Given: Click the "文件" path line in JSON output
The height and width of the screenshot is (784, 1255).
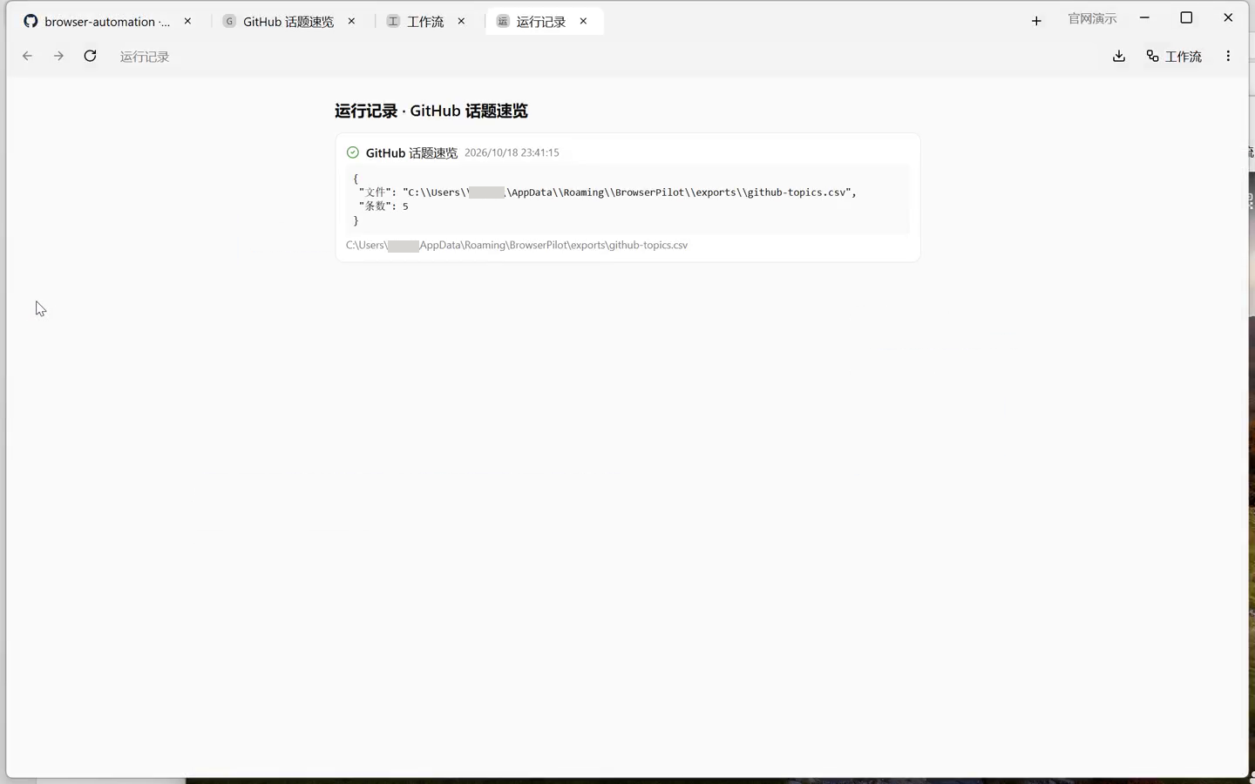Looking at the screenshot, I should [607, 193].
